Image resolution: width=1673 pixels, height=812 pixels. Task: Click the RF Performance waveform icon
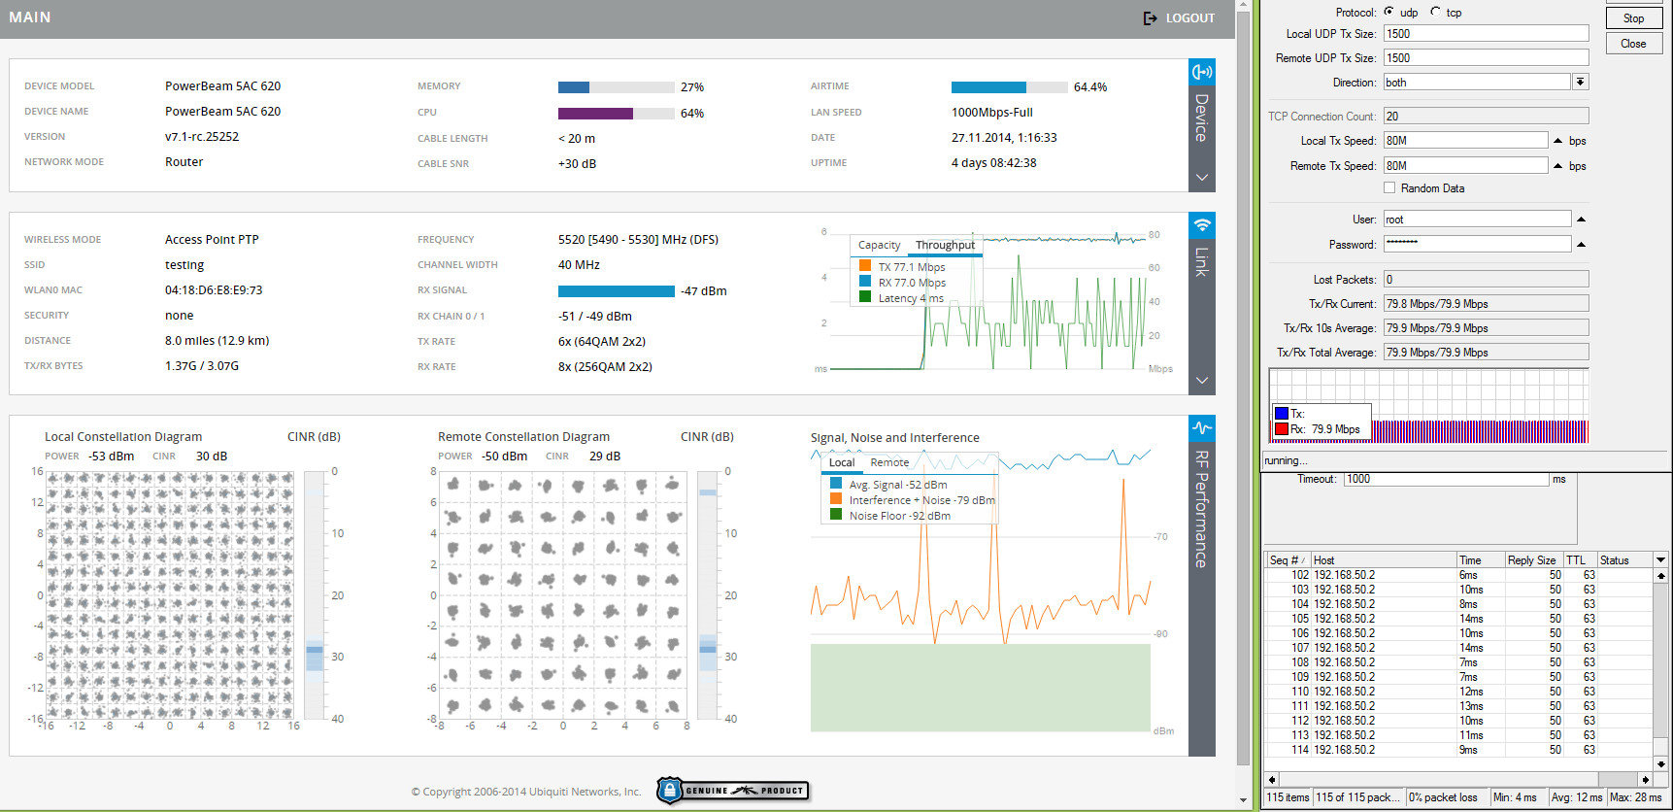[1202, 428]
